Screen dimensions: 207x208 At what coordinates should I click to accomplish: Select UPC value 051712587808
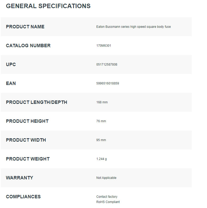pos(107,65)
